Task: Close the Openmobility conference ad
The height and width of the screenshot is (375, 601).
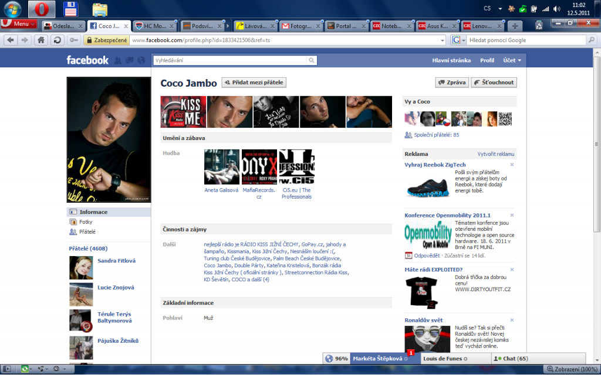Action: 512,215
